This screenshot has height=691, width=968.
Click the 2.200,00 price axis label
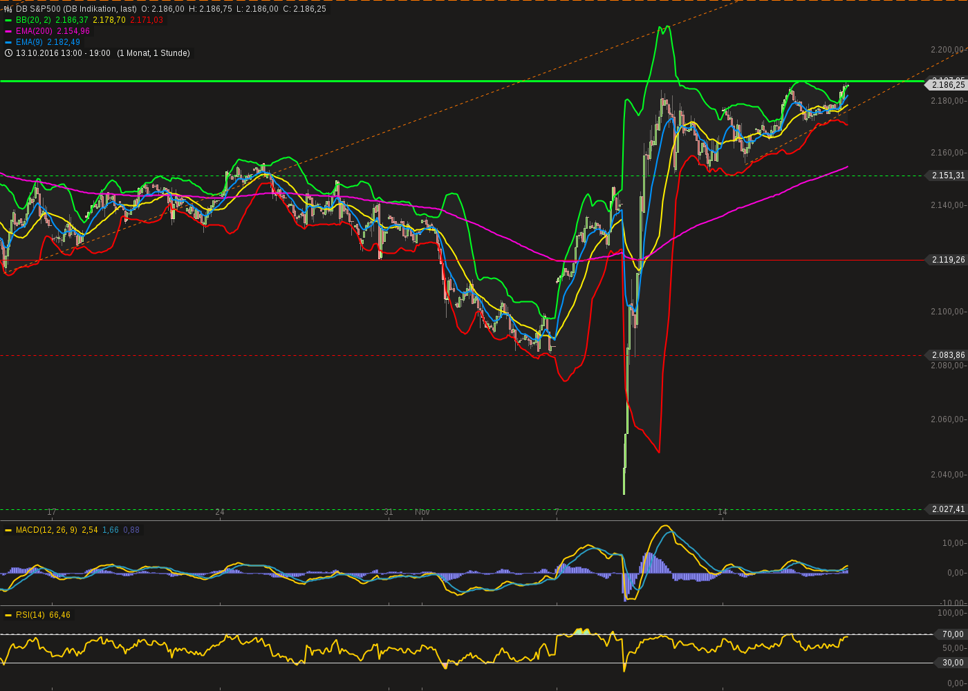(947, 50)
